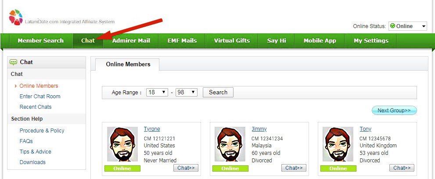Open Tony's profile avatar
This screenshot has height=179, width=435.
click(x=338, y=144)
